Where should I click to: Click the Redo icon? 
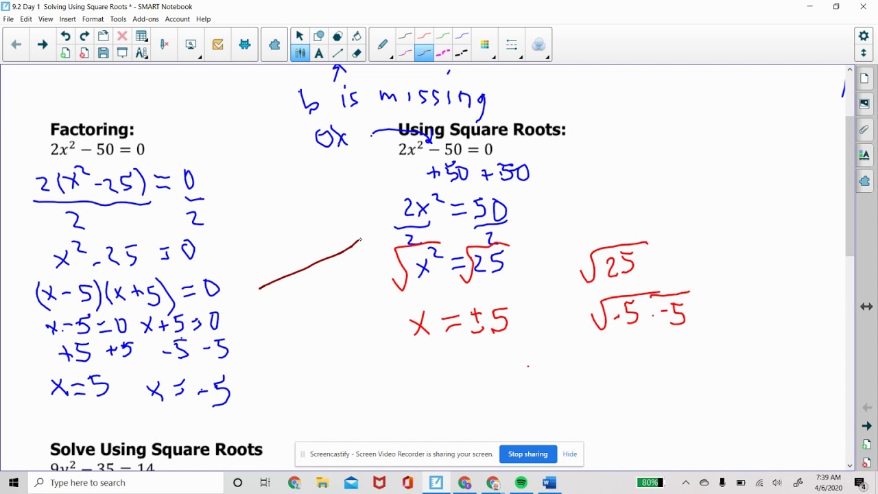(84, 36)
